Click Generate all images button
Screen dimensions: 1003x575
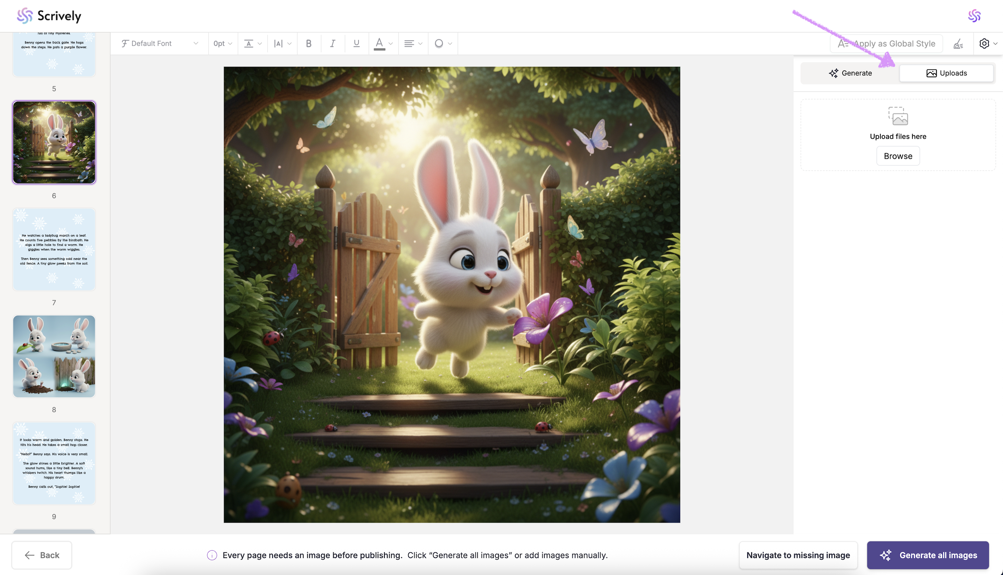click(x=927, y=555)
